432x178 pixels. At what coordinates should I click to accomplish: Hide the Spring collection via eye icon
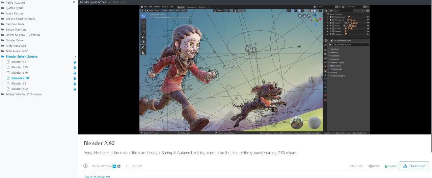(x=368, y=26)
